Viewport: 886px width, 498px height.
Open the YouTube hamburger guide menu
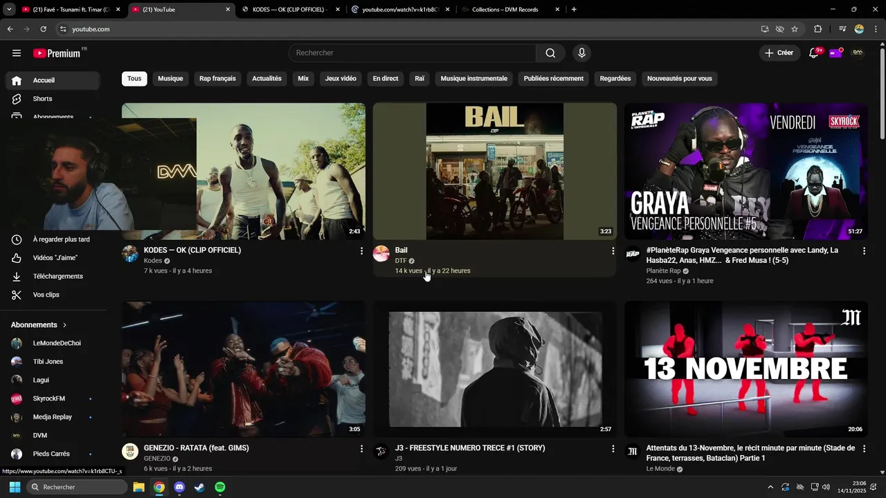click(17, 53)
